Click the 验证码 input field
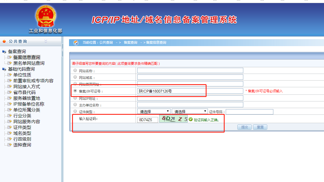The image size is (324, 182). tap(148, 120)
